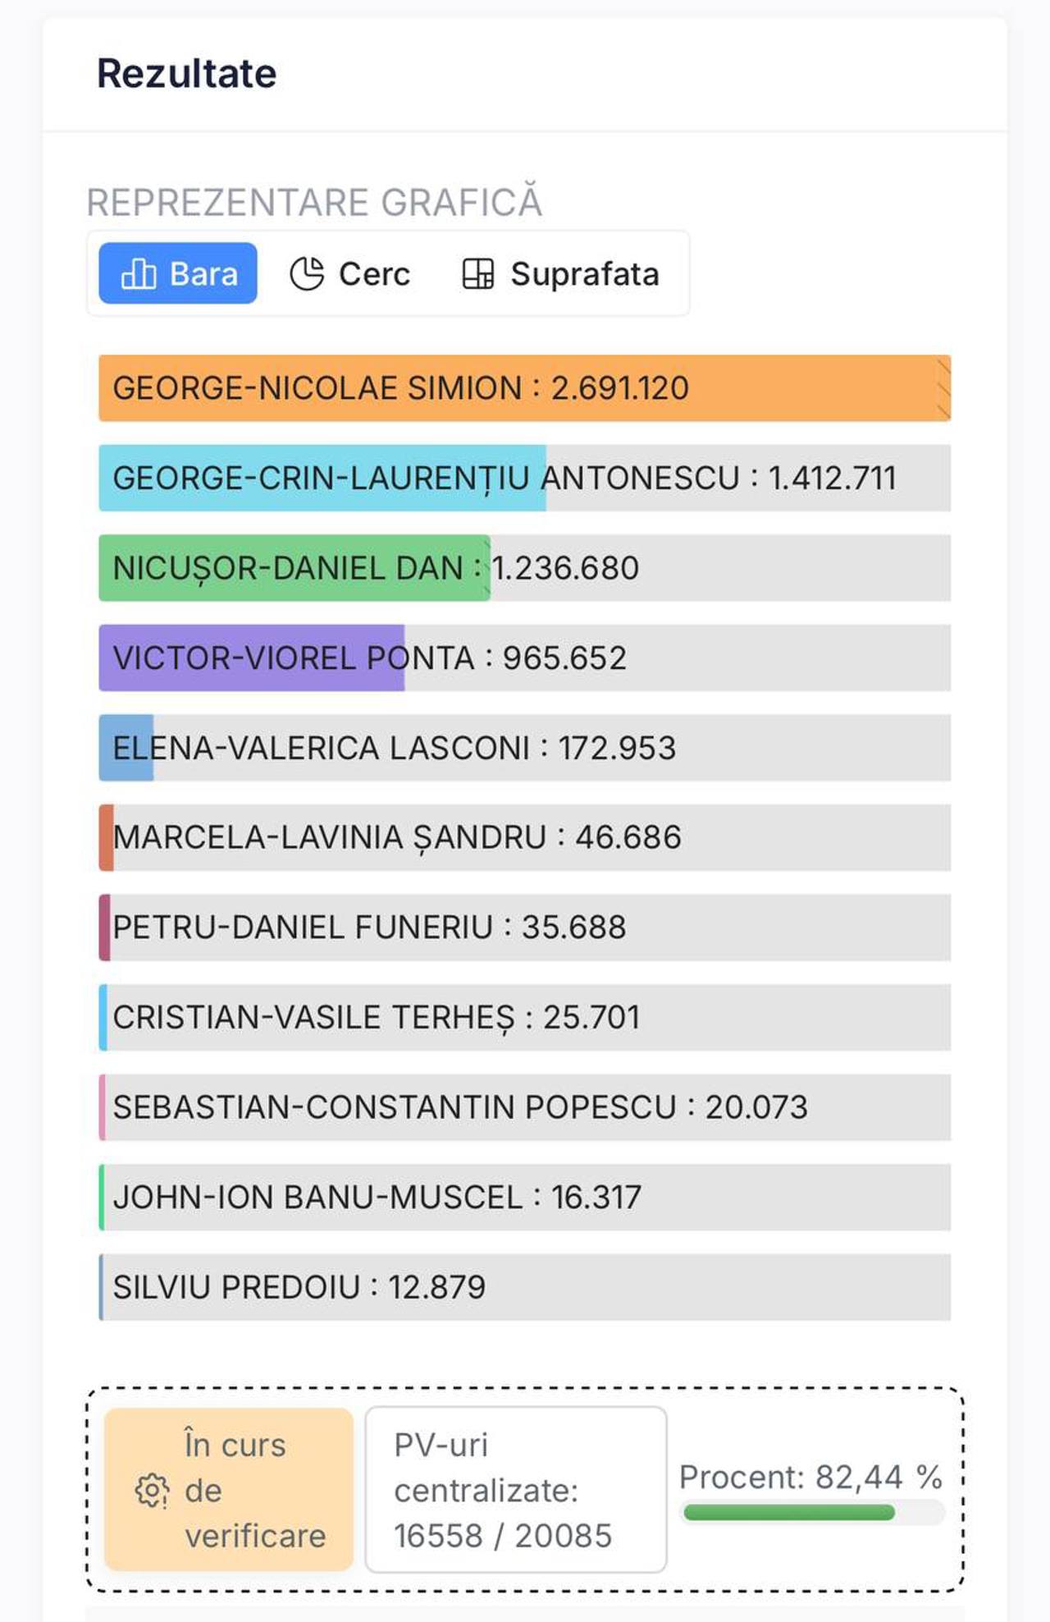The width and height of the screenshot is (1050, 1622).
Task: Click the Nicușor-Daniel Dan green bar
Action: pos(294,568)
